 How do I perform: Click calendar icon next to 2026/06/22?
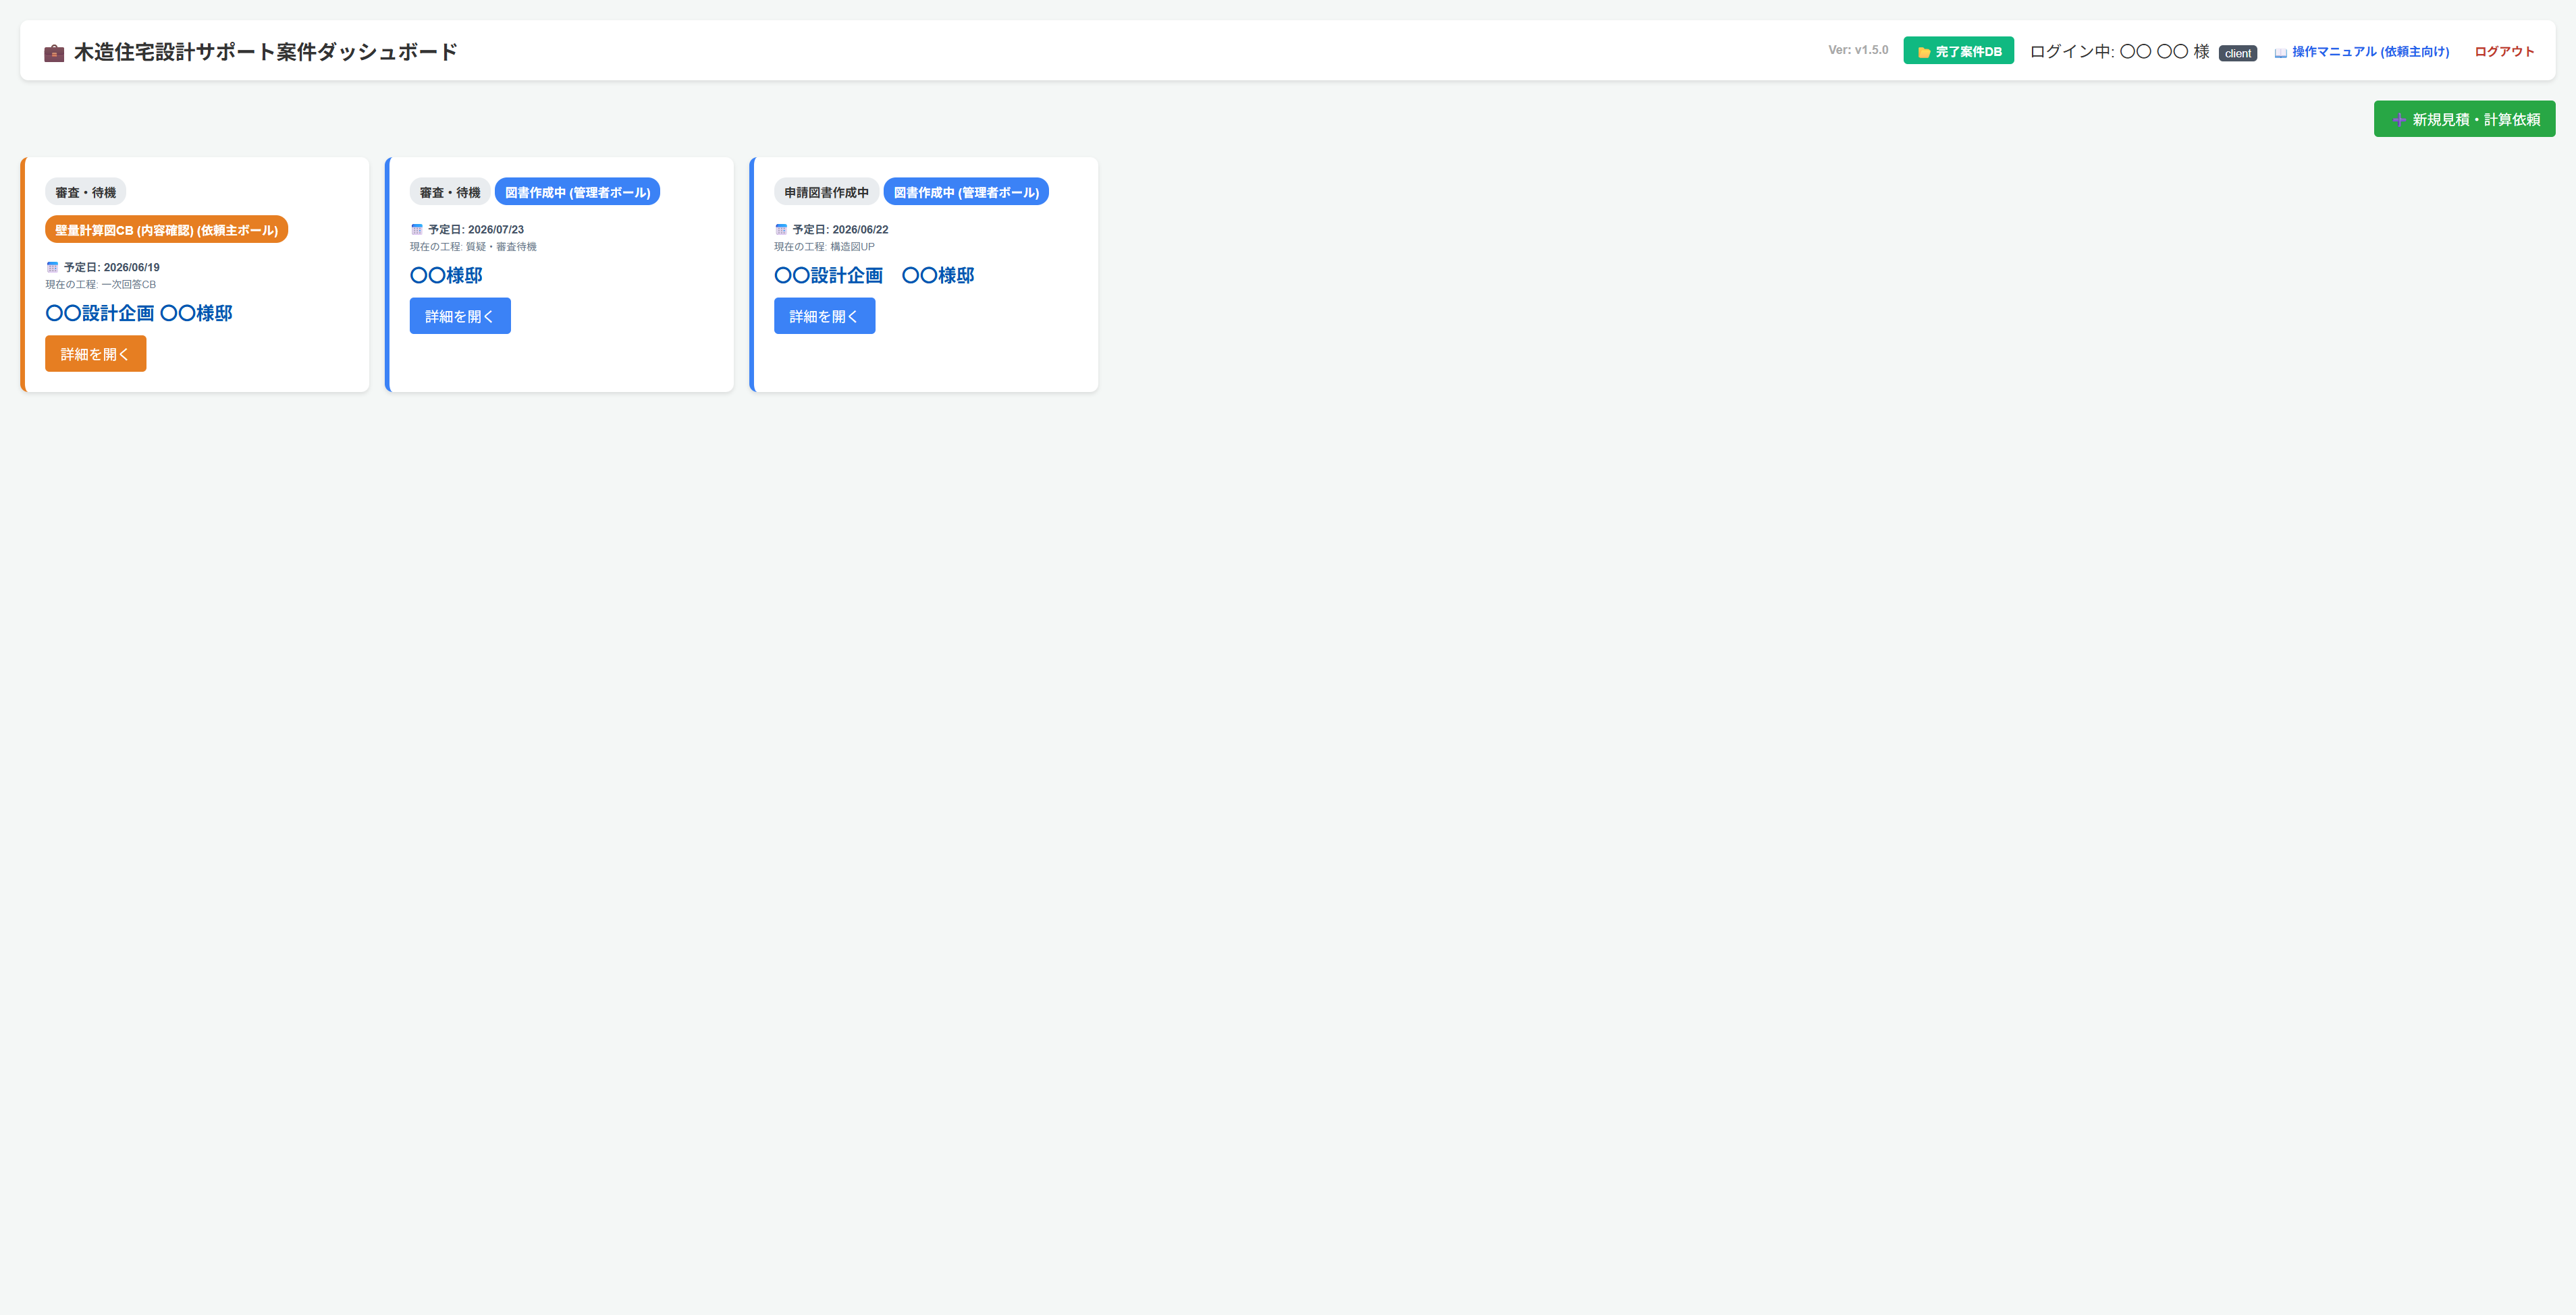(x=781, y=229)
